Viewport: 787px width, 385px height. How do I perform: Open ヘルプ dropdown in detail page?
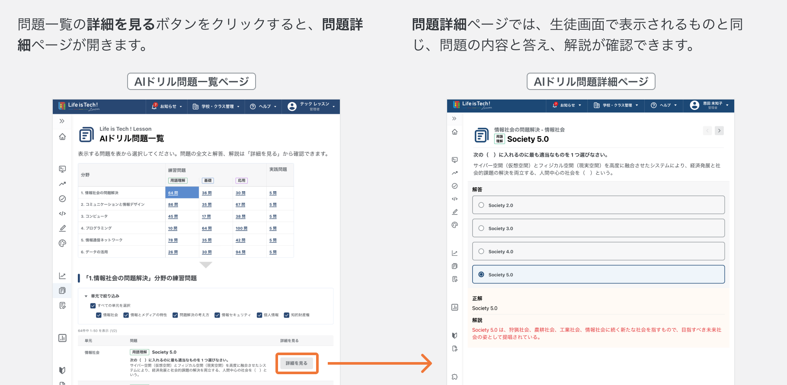click(x=664, y=105)
